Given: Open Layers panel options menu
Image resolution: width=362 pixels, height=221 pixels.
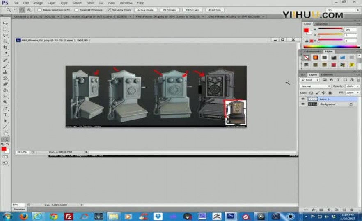Looking at the screenshot, I should pyautogui.click(x=358, y=74).
